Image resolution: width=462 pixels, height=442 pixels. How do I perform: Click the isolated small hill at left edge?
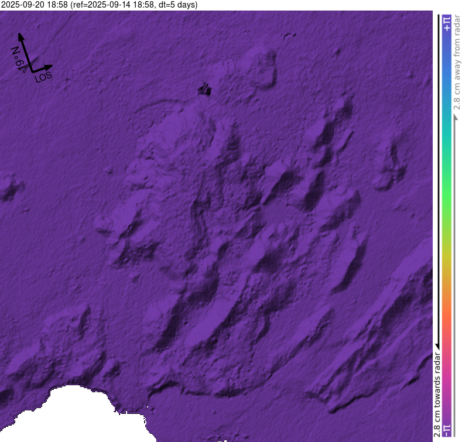click(x=9, y=189)
